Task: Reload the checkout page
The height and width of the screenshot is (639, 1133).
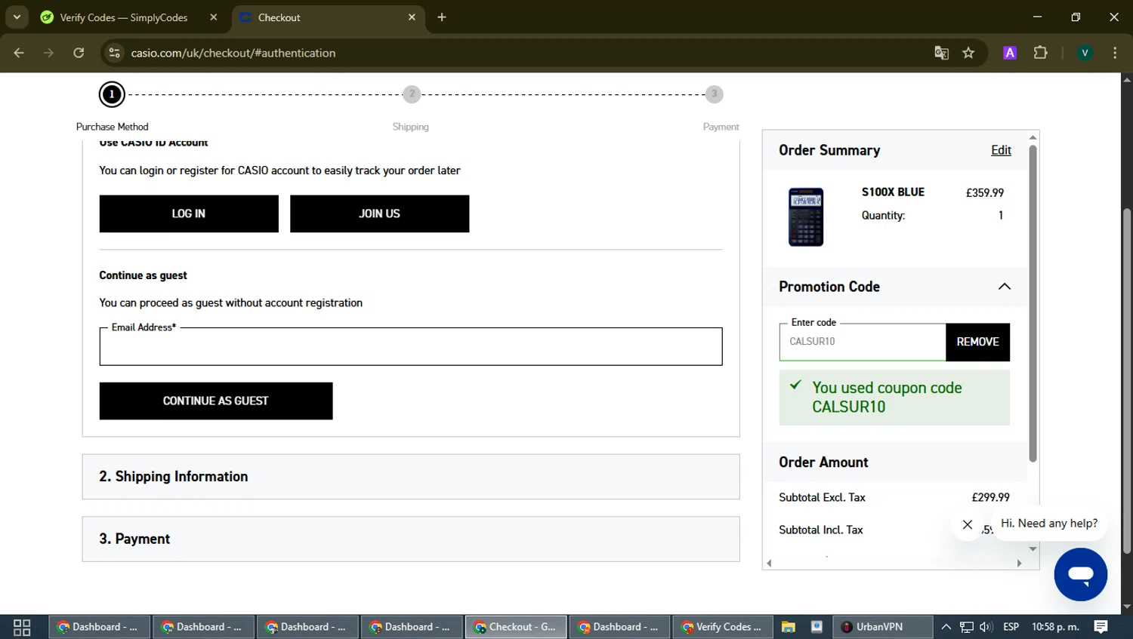Action: tap(79, 53)
